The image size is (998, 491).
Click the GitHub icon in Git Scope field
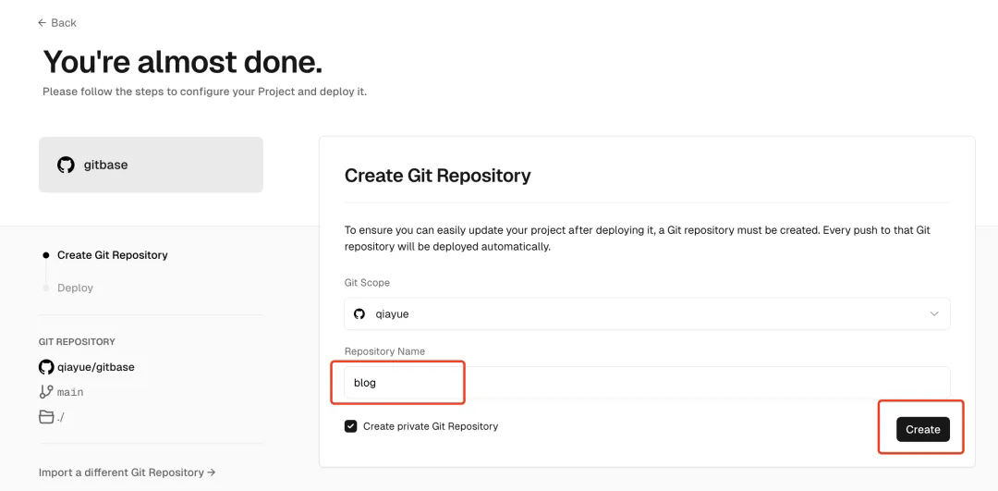359,314
